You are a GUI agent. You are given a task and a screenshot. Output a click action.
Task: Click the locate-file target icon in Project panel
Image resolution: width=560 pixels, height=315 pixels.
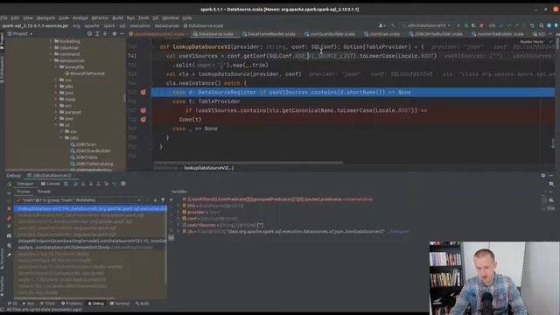(x=89, y=33)
